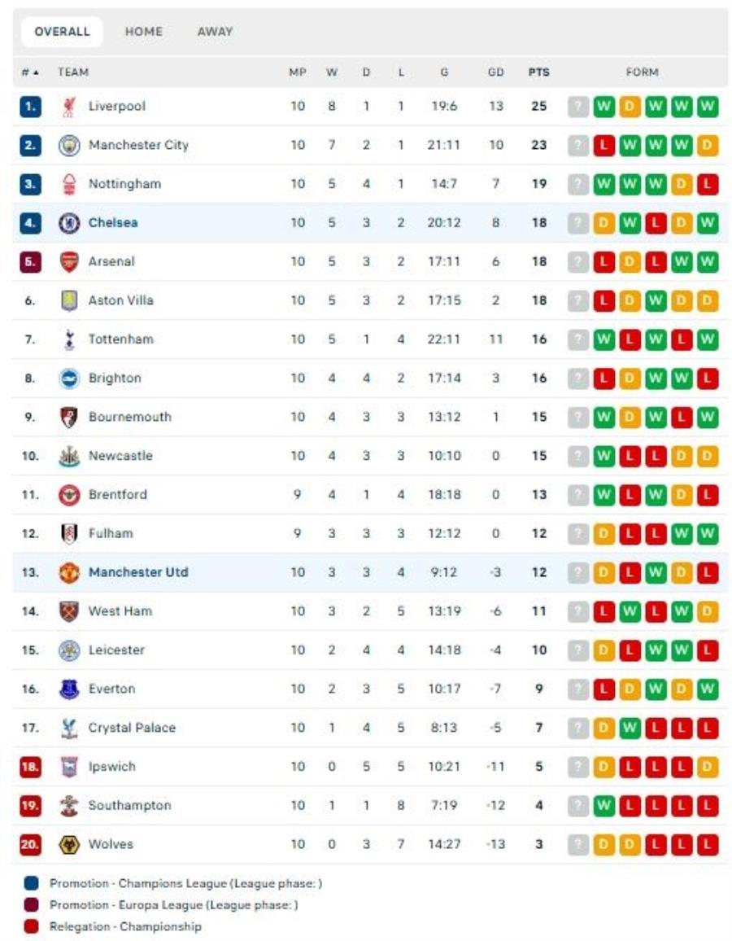
Task: Click the Everton club crest icon
Action: point(69,689)
